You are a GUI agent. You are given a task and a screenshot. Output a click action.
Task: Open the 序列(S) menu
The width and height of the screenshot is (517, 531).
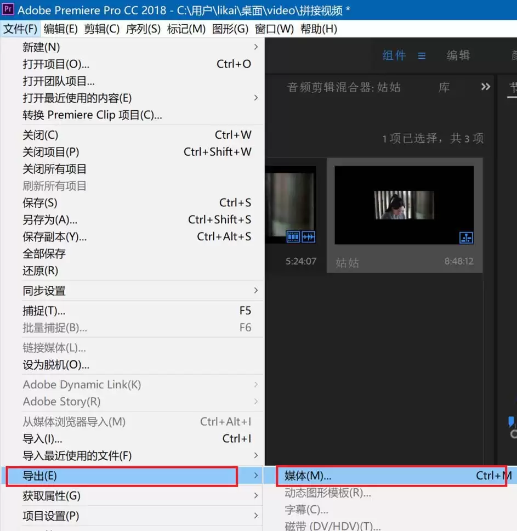pos(143,29)
